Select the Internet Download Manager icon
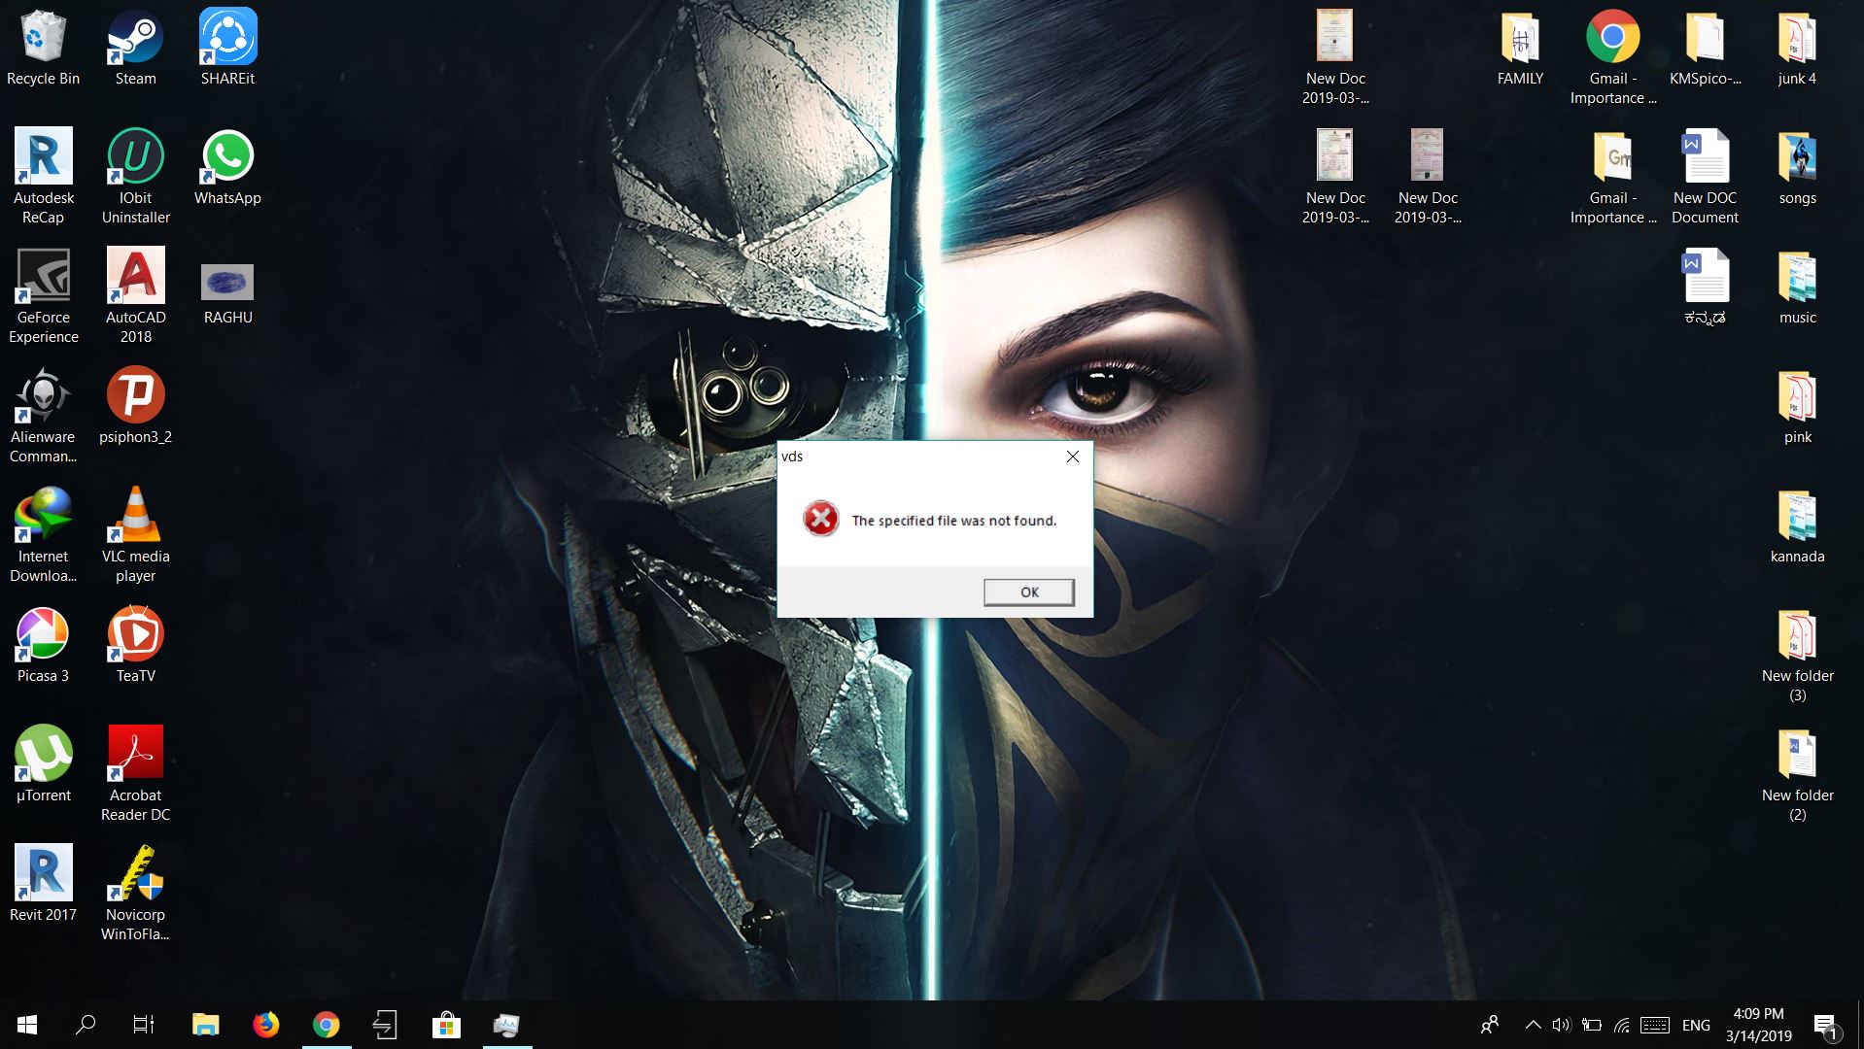 tap(43, 535)
